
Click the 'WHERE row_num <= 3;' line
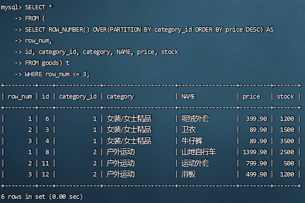tap(57, 74)
